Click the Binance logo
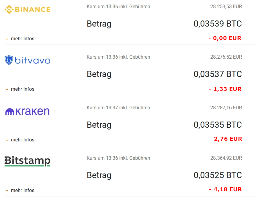This screenshot has width=255, height=197. (x=27, y=9)
